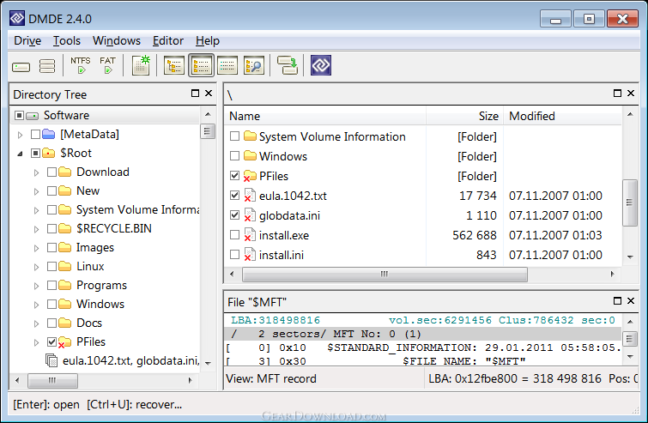Open the Help menu

(x=208, y=40)
